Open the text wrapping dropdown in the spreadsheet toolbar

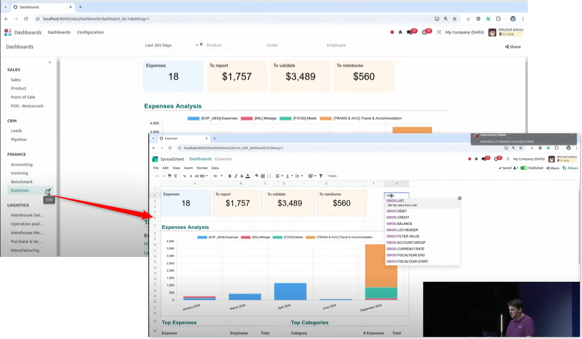[x=298, y=176]
